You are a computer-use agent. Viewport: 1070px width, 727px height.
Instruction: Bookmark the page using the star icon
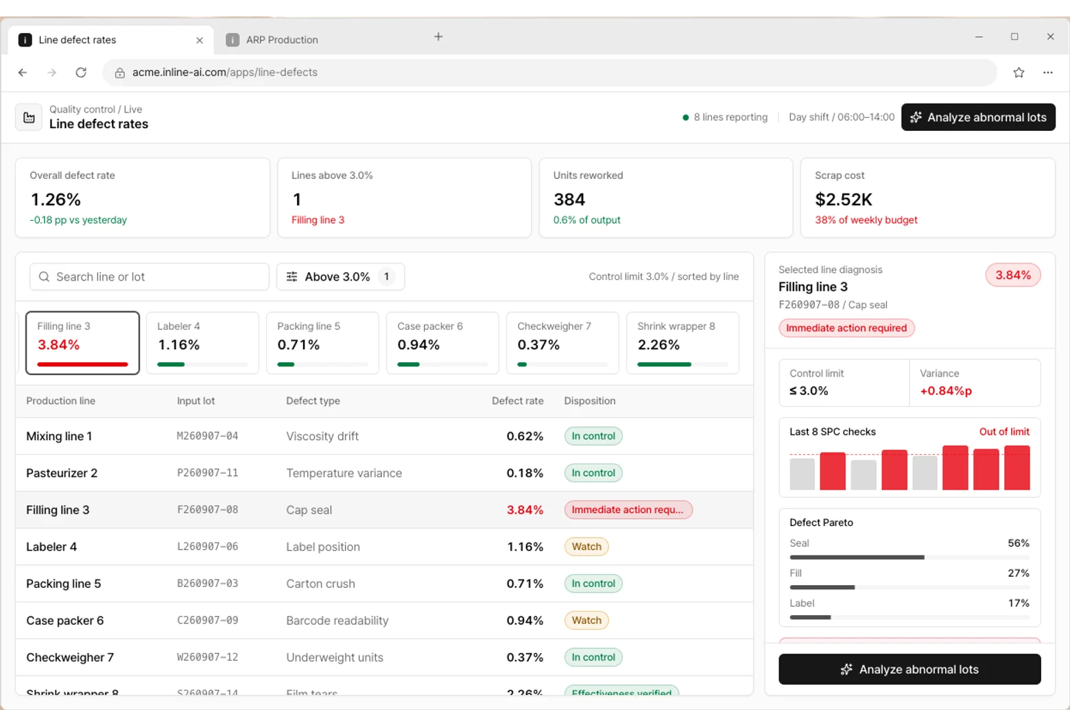[1019, 72]
